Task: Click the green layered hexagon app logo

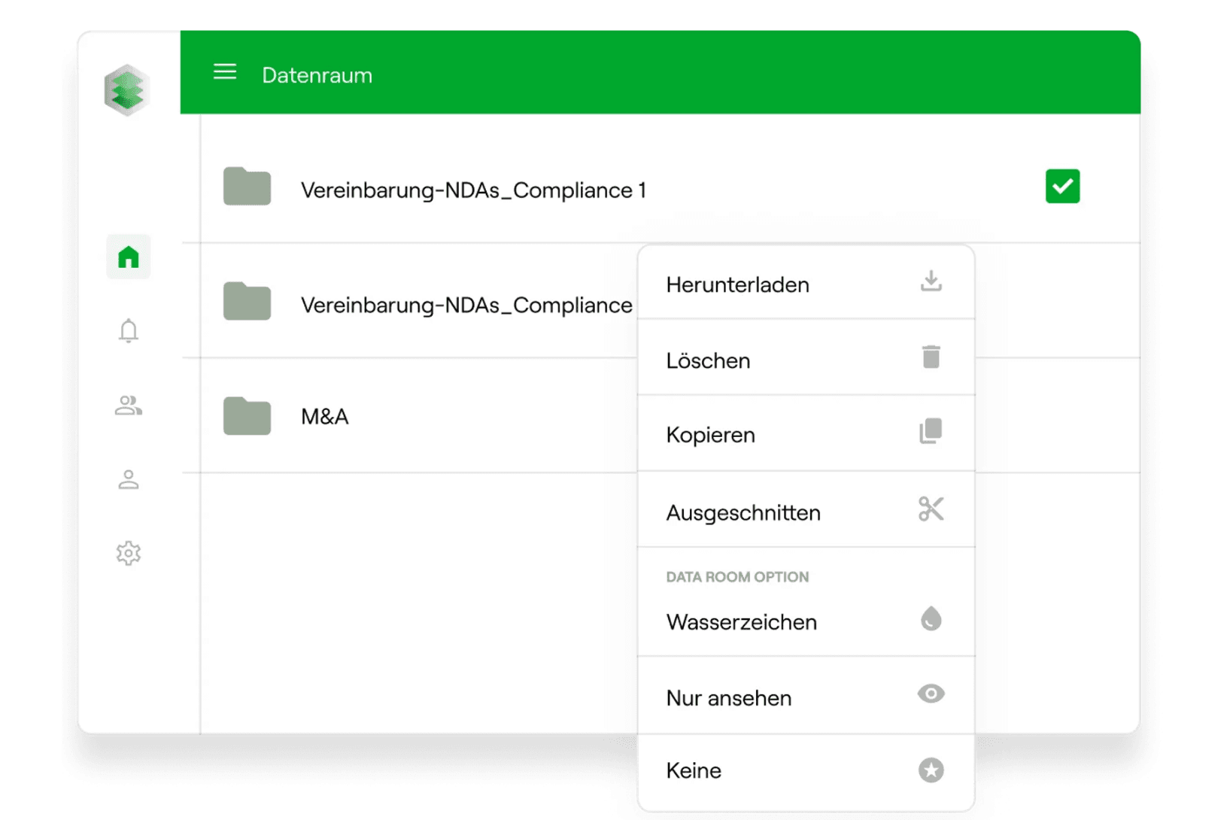Action: click(x=126, y=90)
